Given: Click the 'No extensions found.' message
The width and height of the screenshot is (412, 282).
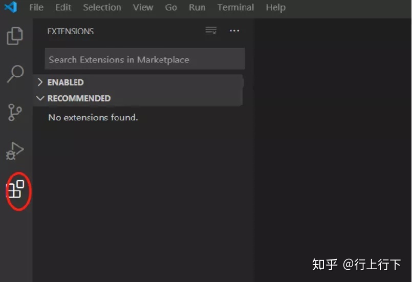Looking at the screenshot, I should pyautogui.click(x=93, y=117).
